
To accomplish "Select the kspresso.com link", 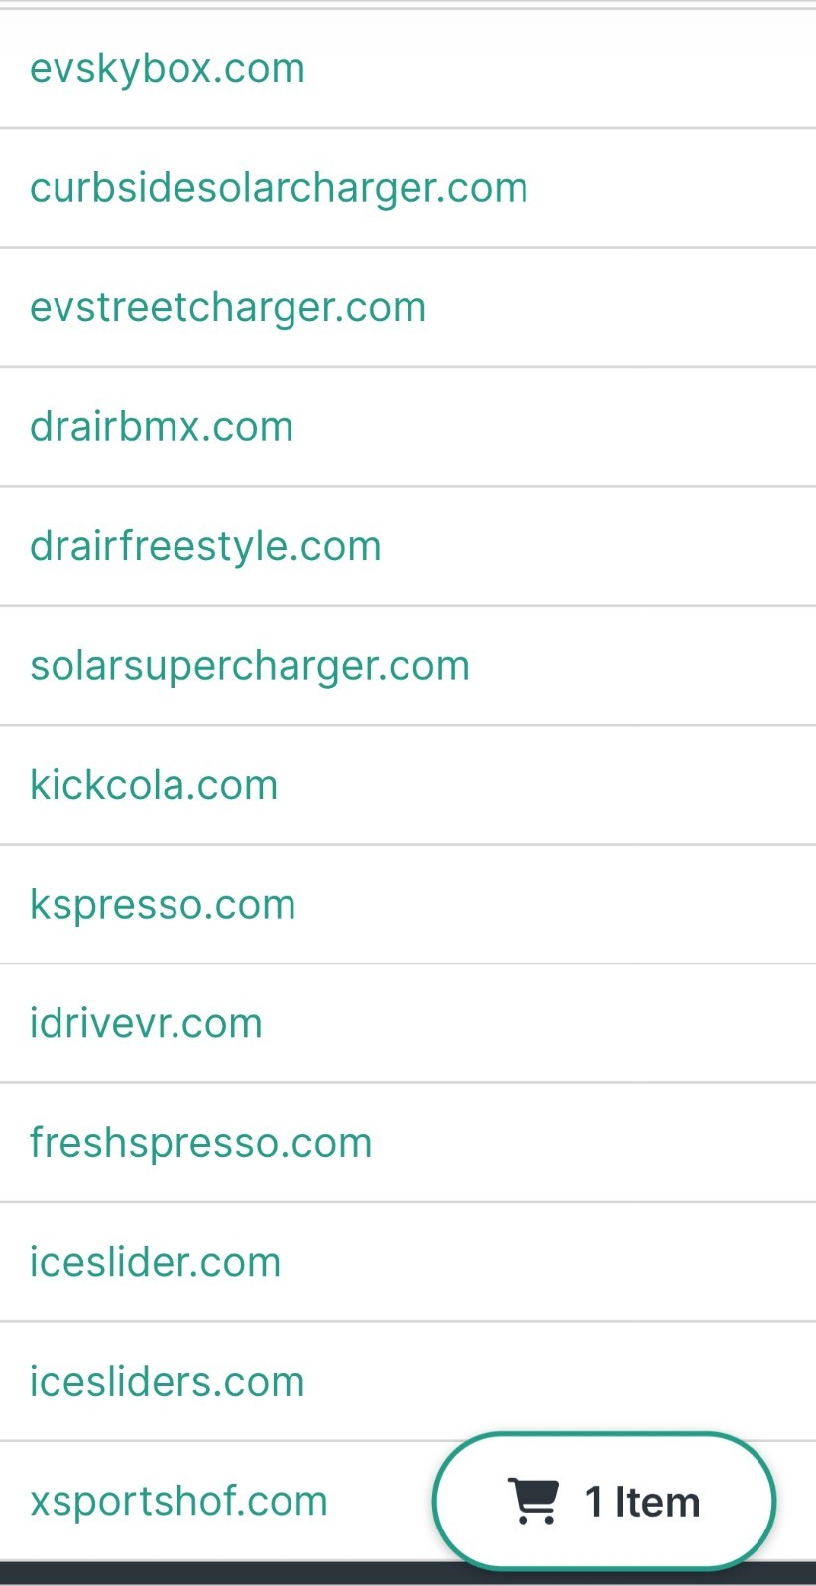I will 163,905.
